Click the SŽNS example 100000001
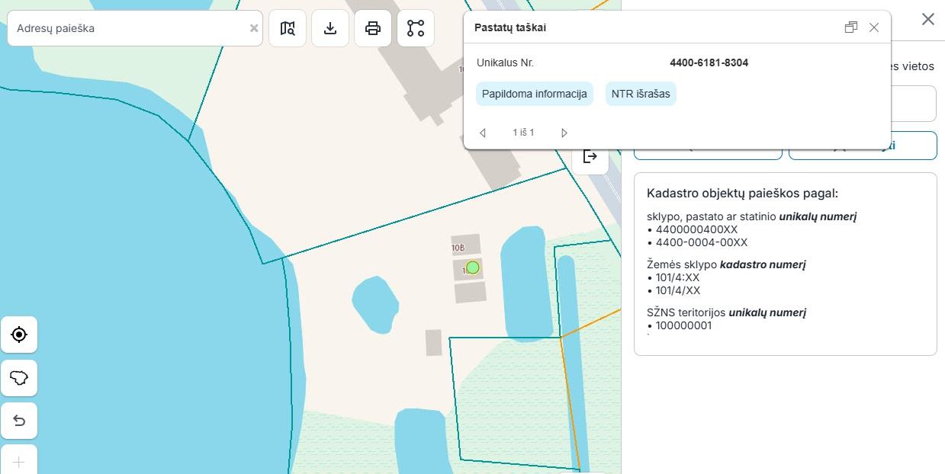The image size is (945, 474). point(683,325)
